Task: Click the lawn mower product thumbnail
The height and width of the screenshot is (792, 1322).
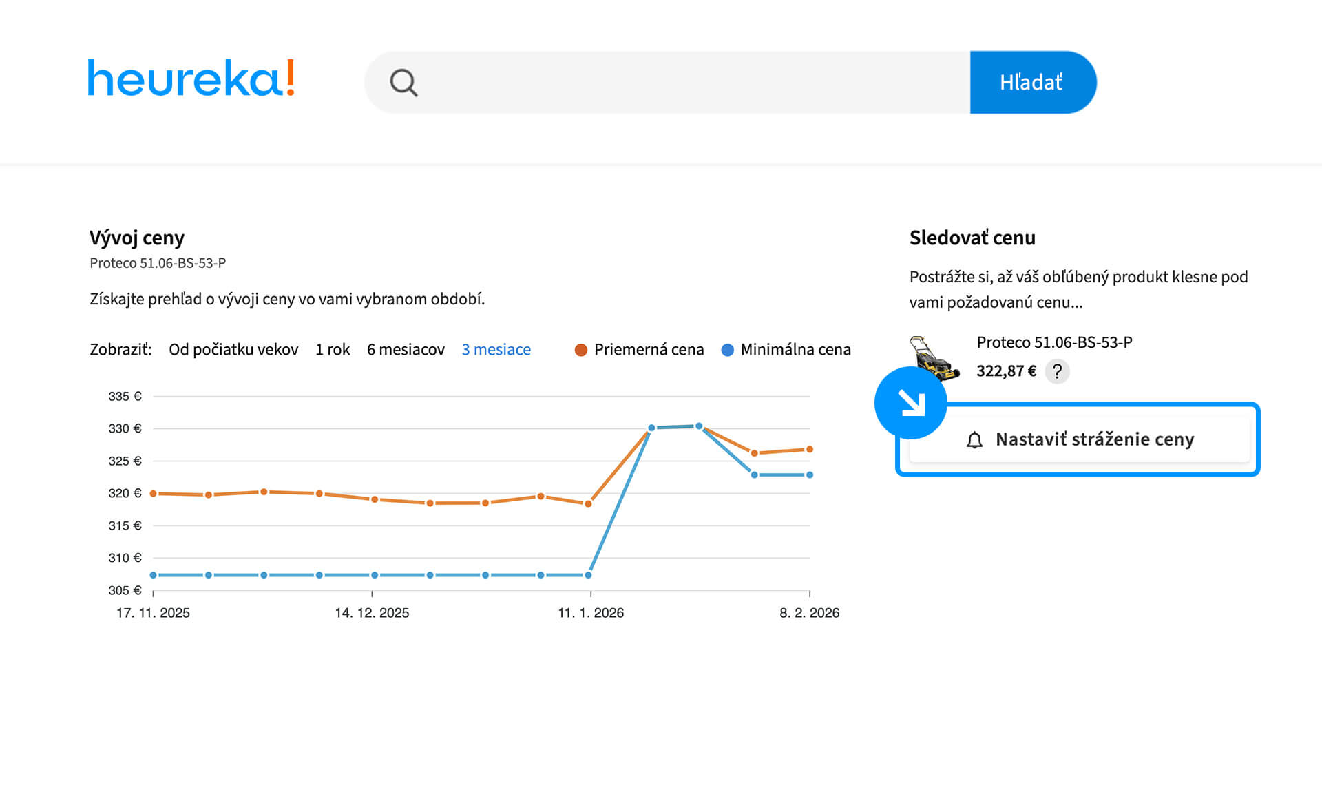Action: [x=934, y=358]
